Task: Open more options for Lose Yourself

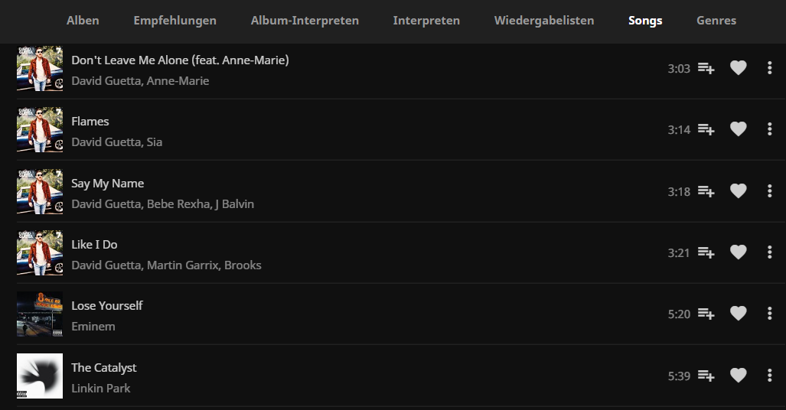Action: click(x=769, y=314)
